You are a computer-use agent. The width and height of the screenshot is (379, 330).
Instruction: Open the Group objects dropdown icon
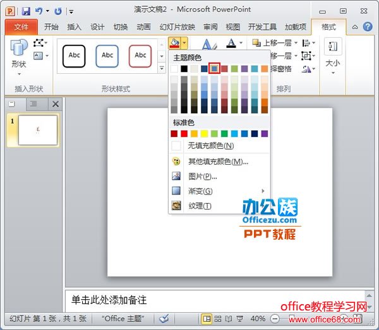(308, 56)
